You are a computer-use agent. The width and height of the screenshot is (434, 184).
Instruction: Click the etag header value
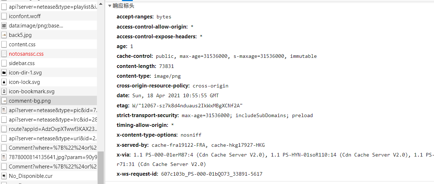(187, 106)
